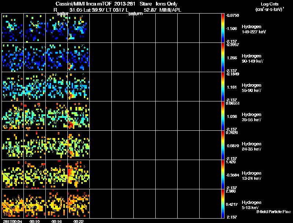Click the 'Log Cnts' scale heading
Viewport: 293px width, 223px height.
pyautogui.click(x=270, y=4)
